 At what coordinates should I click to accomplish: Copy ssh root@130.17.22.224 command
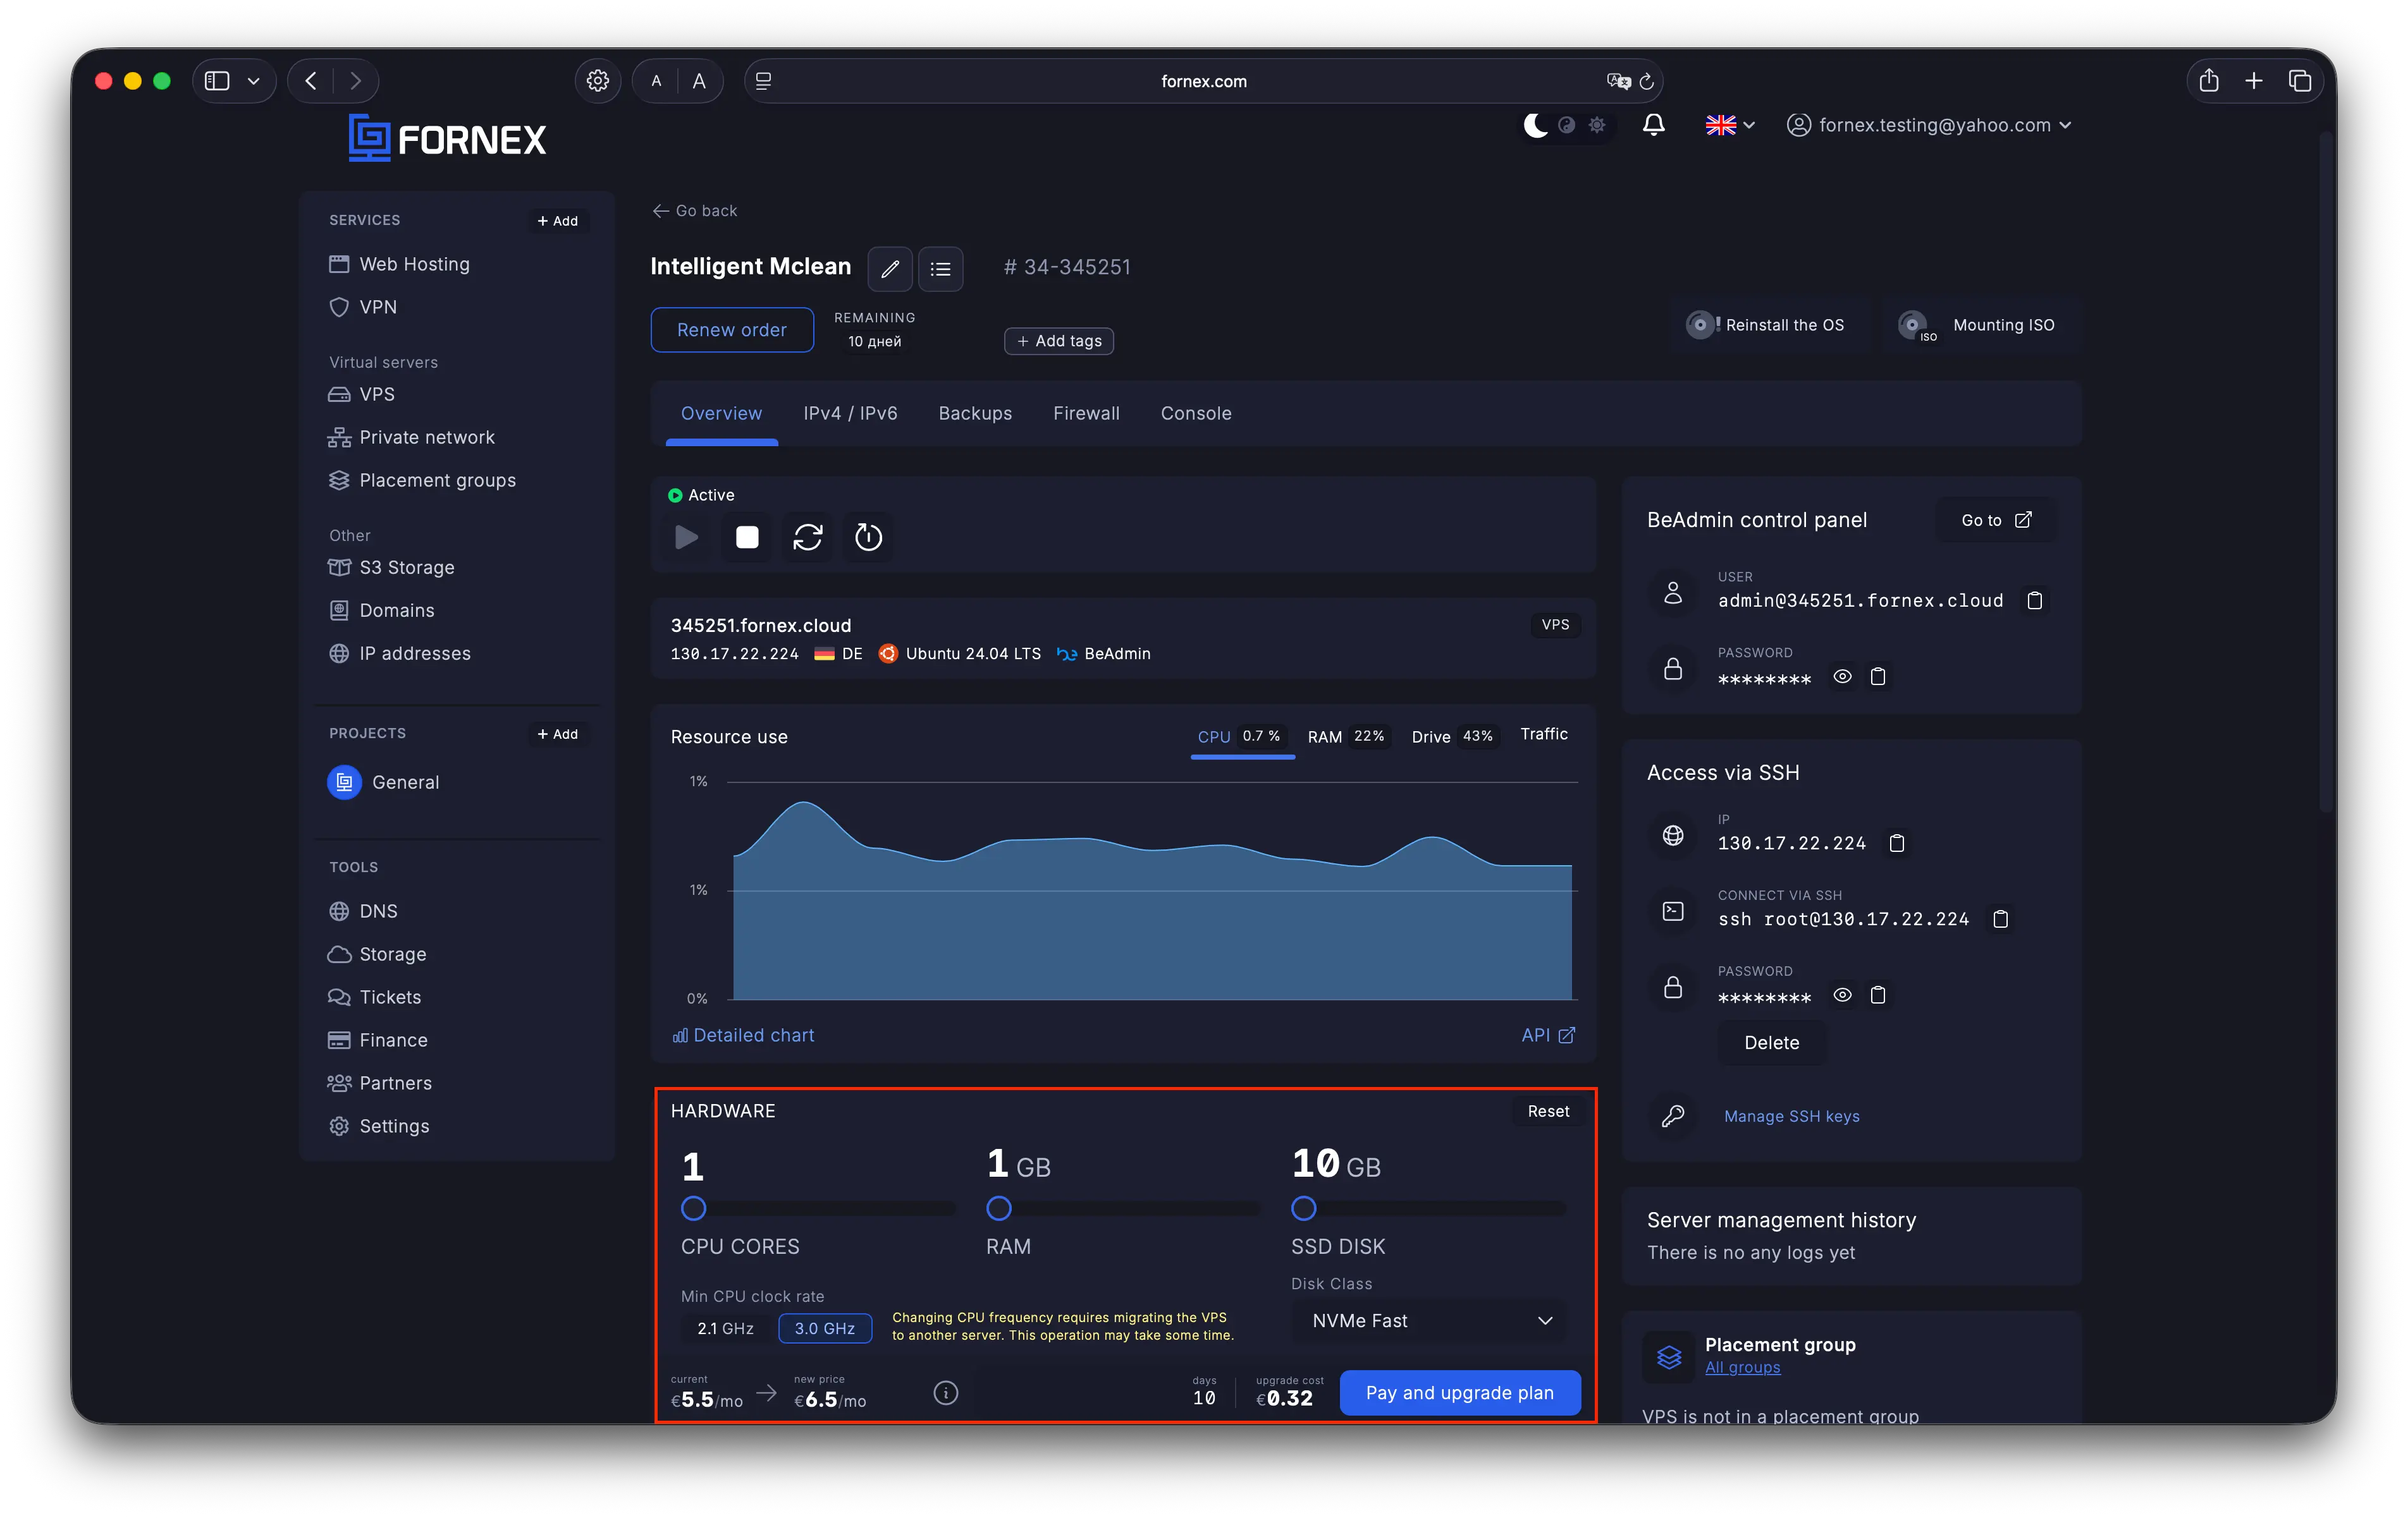point(2000,920)
